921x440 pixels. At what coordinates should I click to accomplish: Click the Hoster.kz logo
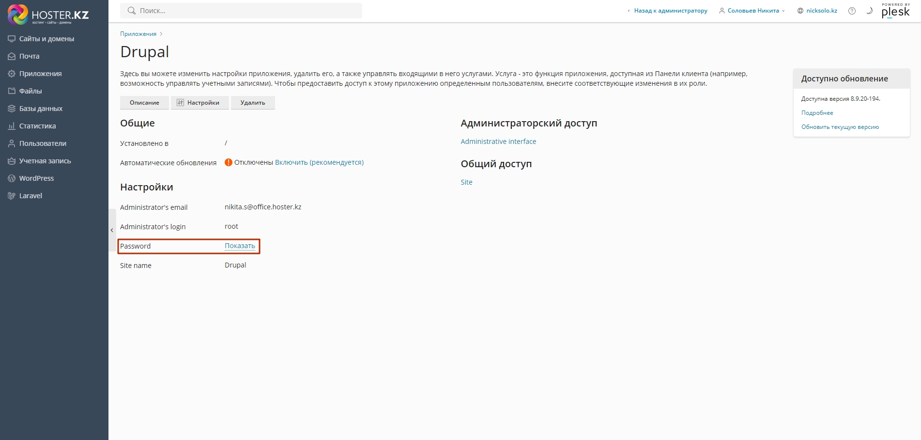48,15
